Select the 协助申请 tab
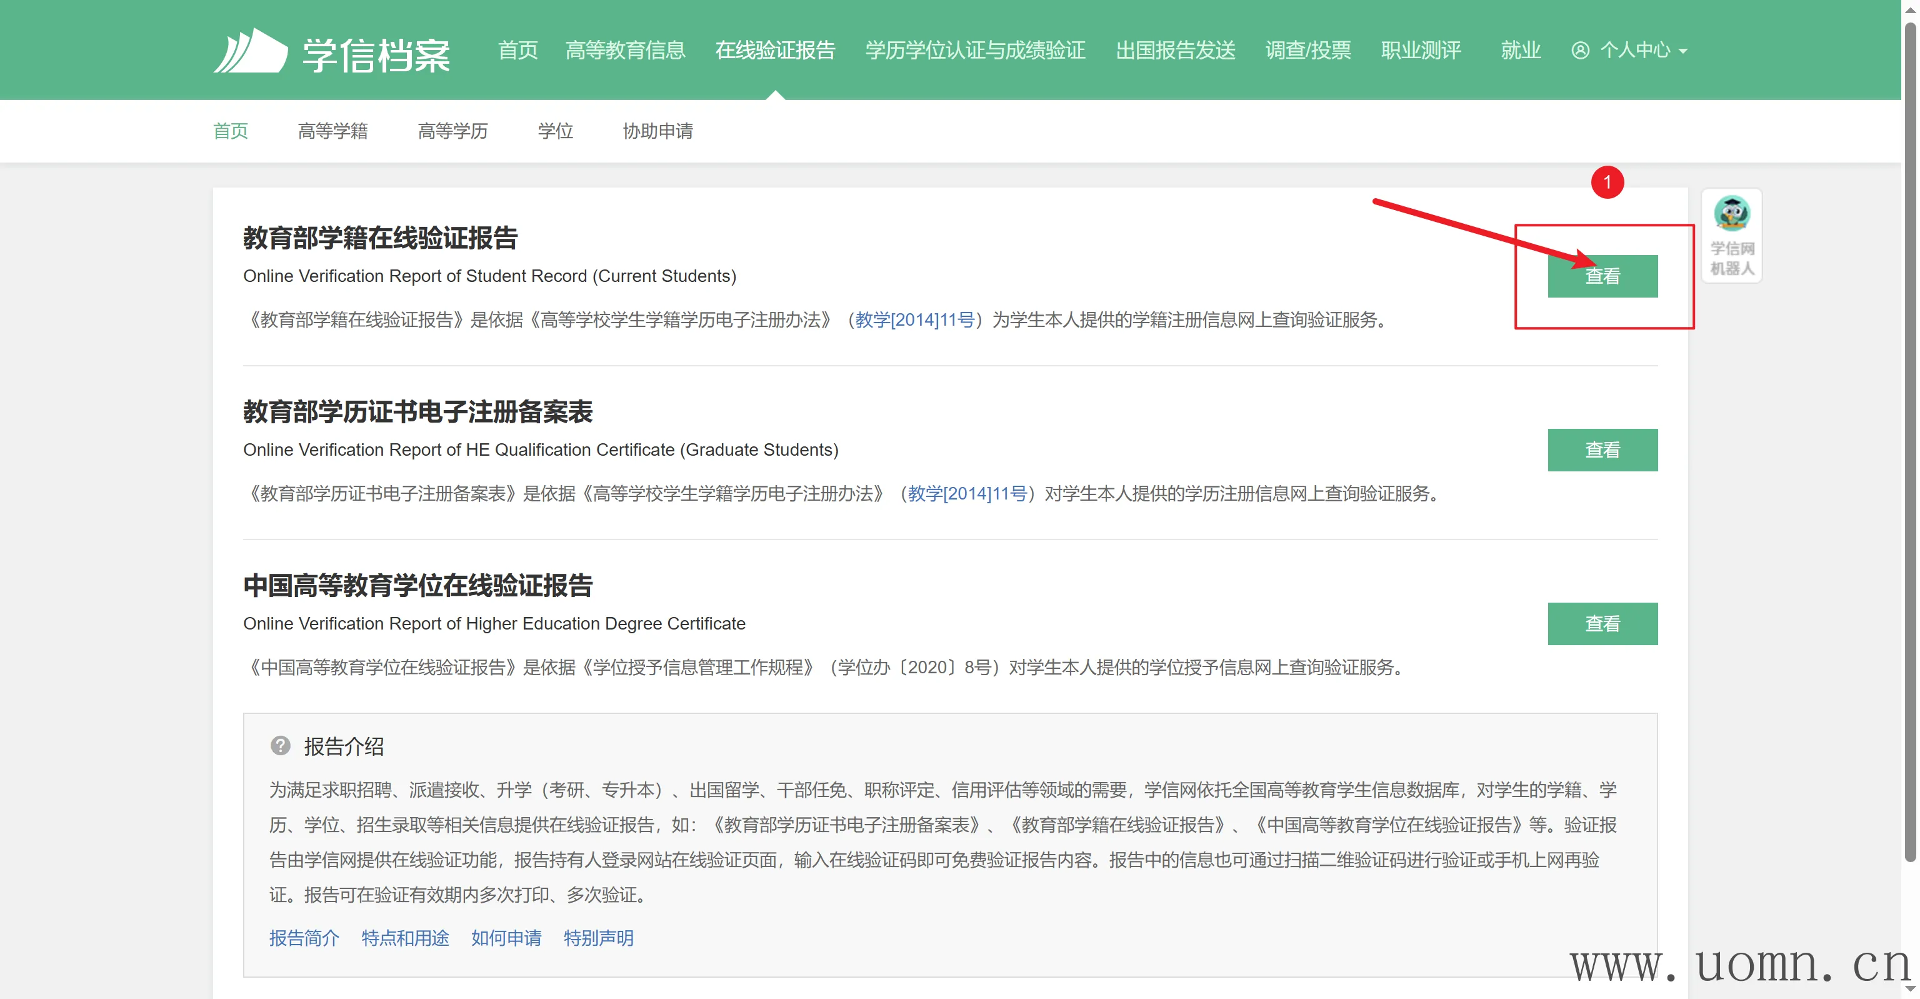 click(657, 131)
